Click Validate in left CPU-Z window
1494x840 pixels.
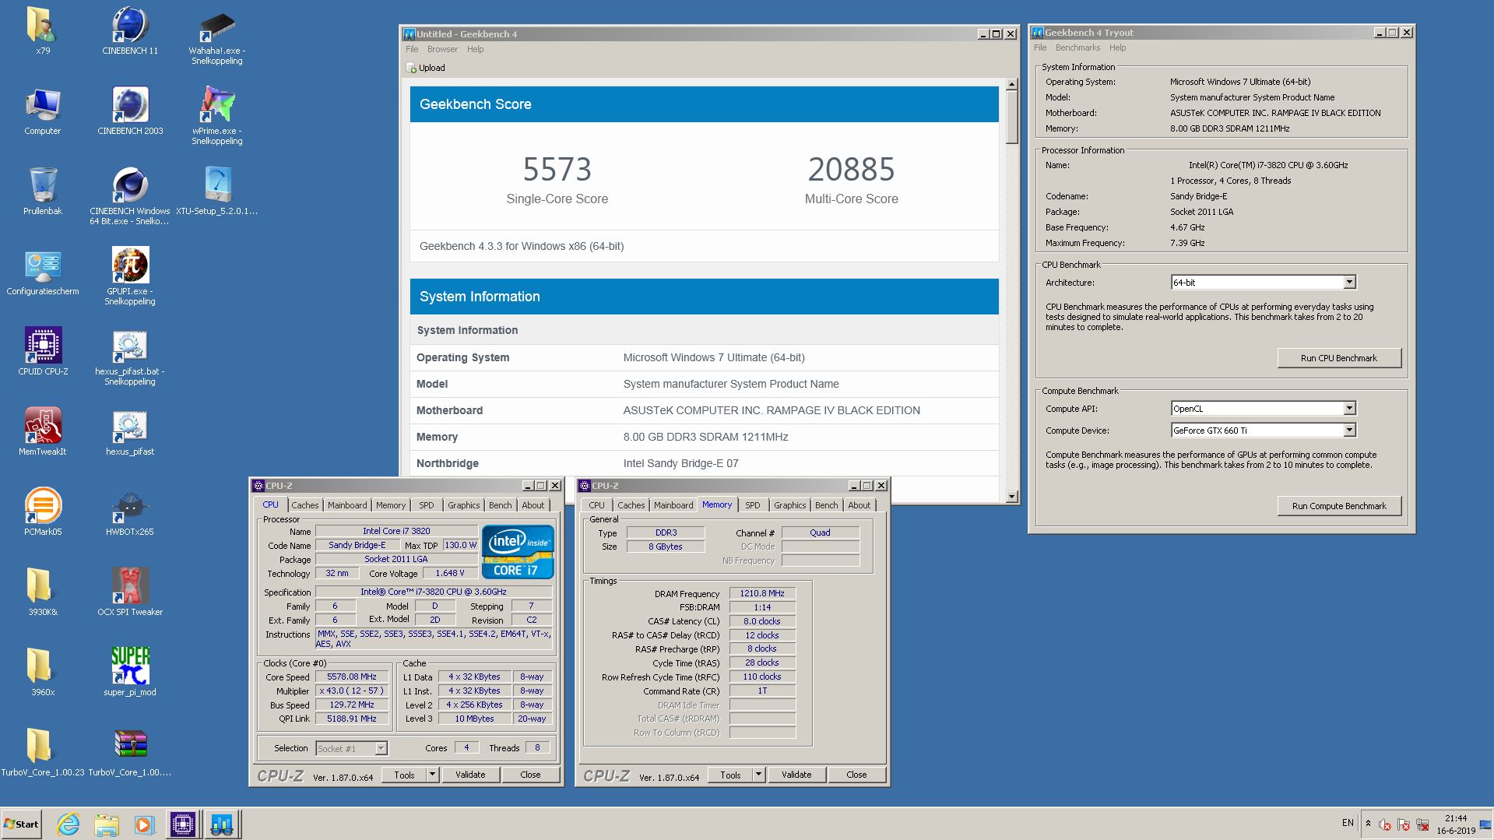tap(470, 775)
